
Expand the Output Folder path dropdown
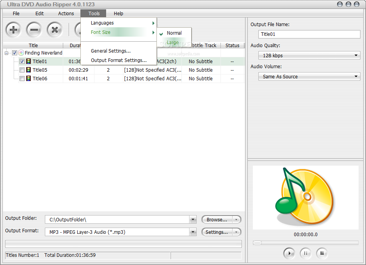(193, 219)
